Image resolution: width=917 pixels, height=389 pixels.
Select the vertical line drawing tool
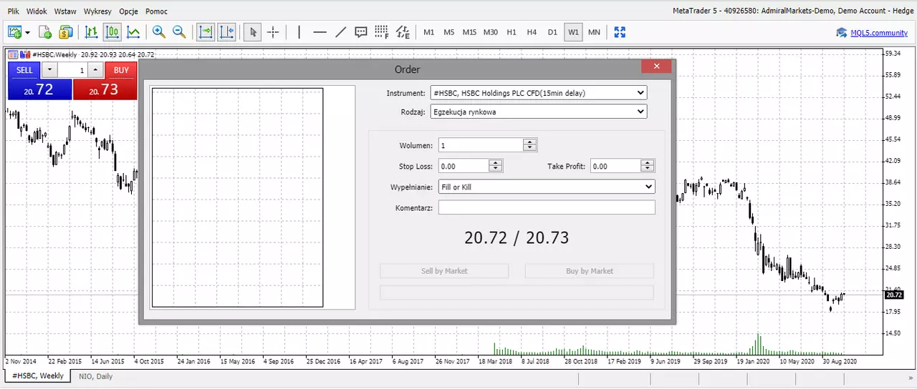[x=299, y=32]
